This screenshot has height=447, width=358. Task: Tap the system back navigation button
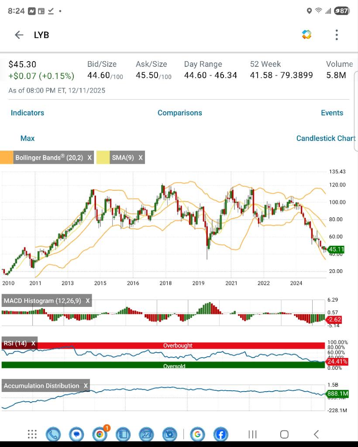point(316,434)
